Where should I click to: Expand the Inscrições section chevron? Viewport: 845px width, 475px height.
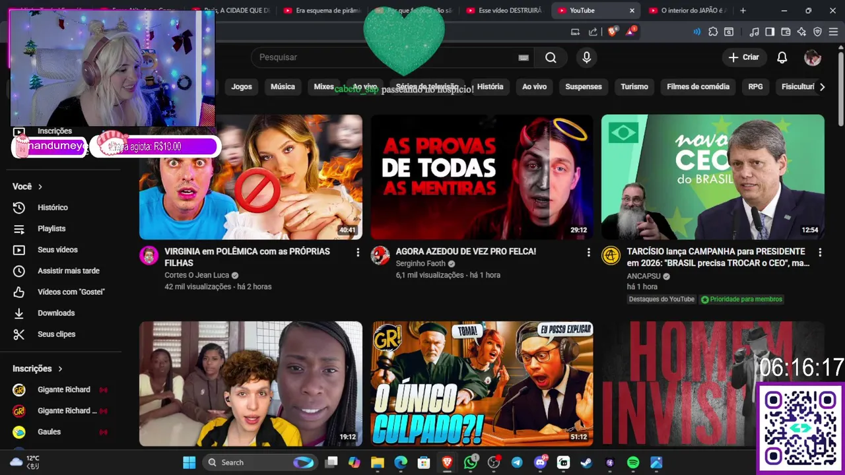tap(60, 369)
